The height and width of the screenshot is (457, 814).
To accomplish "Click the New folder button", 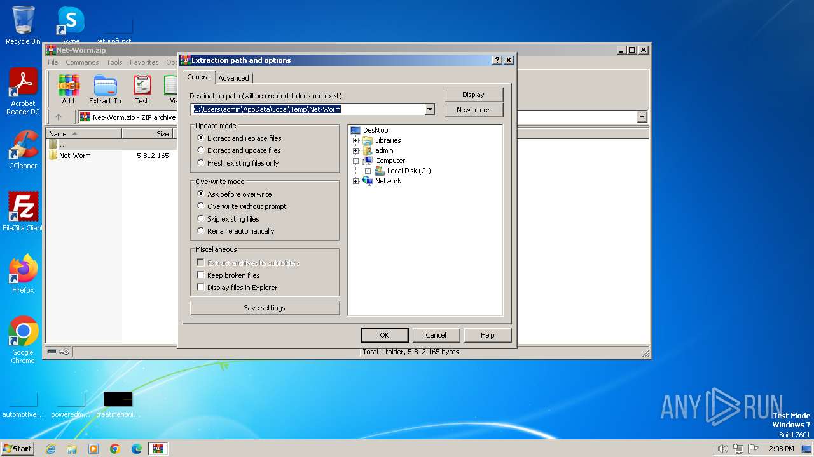I will click(x=473, y=110).
